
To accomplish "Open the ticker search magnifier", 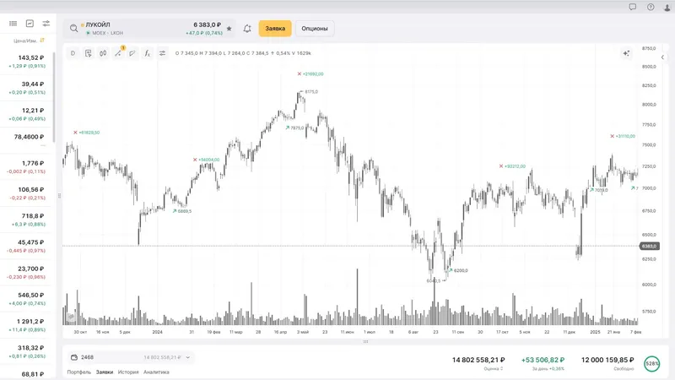I will pyautogui.click(x=74, y=29).
